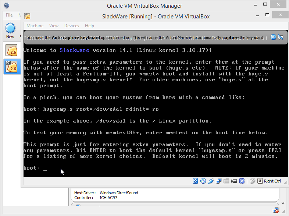Click the don't-show-again notification icon
Image resolution: width=289 pixels, height=216 pixels.
[x=280, y=37]
